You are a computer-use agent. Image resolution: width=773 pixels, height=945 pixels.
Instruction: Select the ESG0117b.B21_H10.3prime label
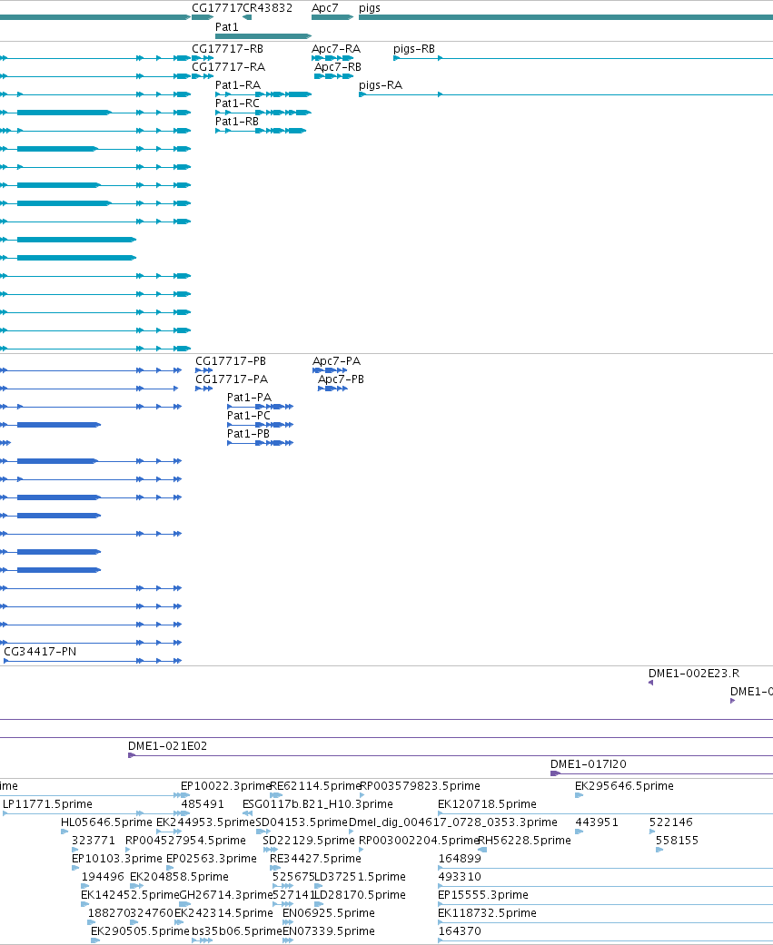pyautogui.click(x=317, y=804)
